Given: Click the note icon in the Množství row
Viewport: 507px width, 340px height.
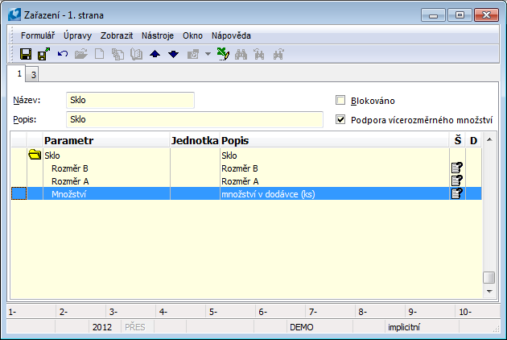Looking at the screenshot, I should 457,193.
